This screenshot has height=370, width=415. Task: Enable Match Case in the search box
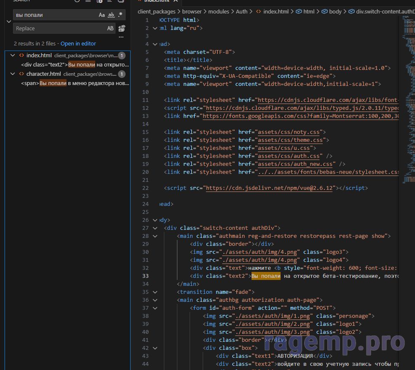click(x=102, y=15)
